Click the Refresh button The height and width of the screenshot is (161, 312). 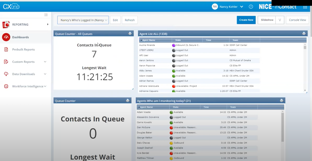pos(130,20)
